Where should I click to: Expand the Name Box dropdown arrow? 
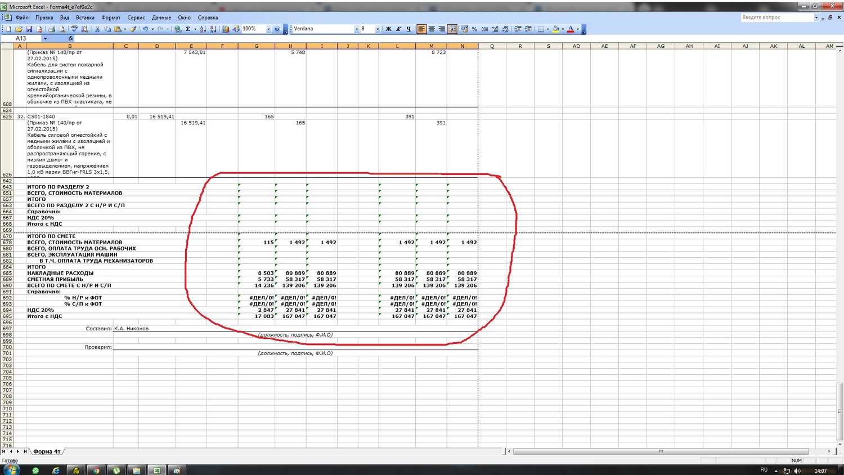[46, 39]
